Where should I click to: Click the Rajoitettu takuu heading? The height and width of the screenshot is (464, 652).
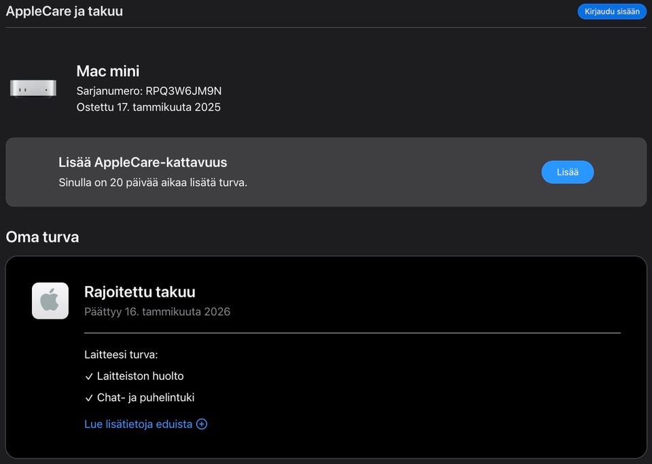point(140,292)
